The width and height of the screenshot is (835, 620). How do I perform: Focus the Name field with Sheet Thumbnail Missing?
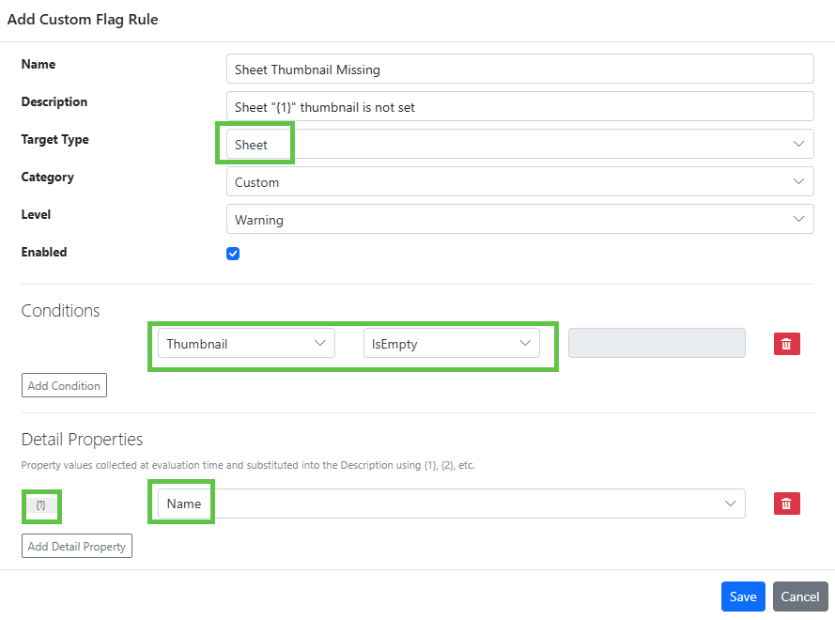519,70
